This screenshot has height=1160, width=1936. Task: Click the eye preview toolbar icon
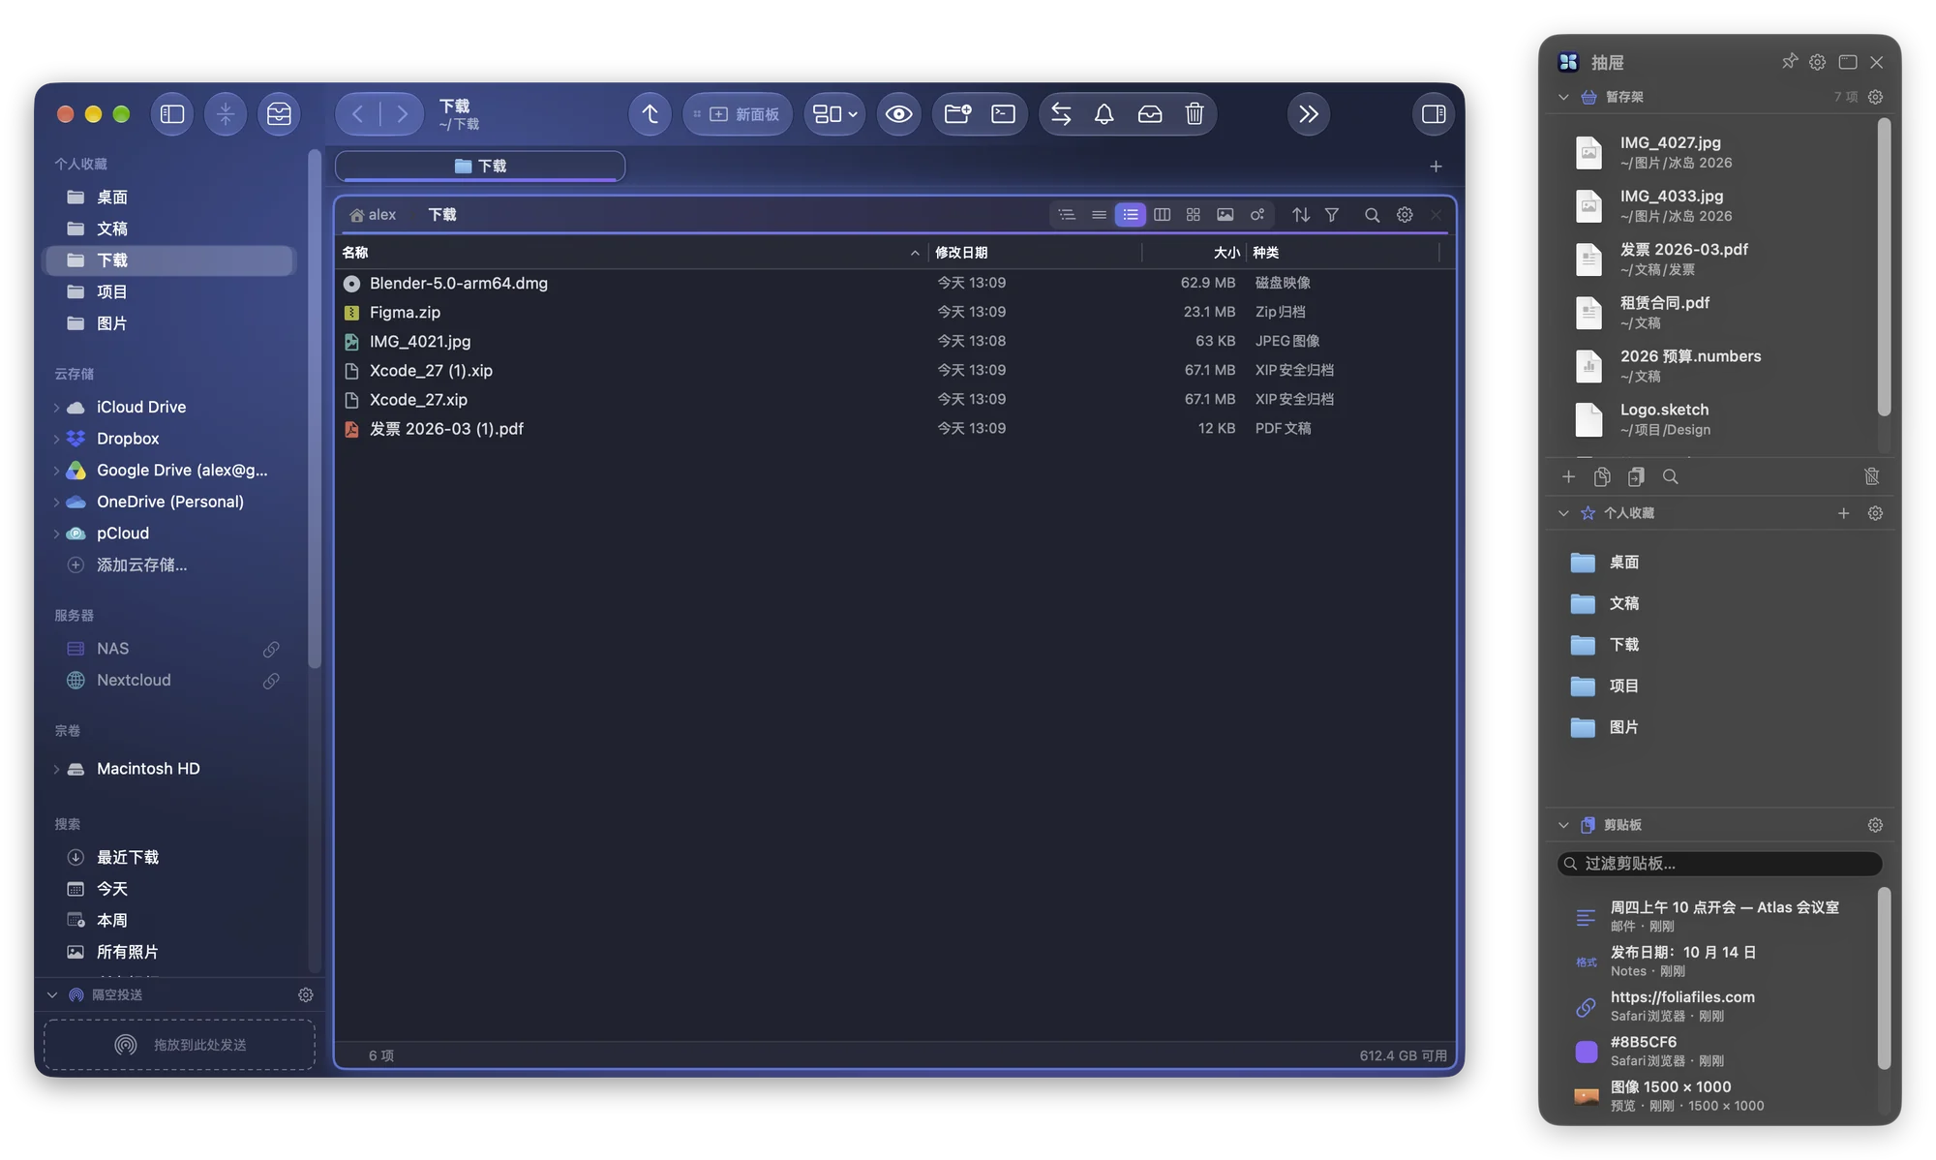898,114
